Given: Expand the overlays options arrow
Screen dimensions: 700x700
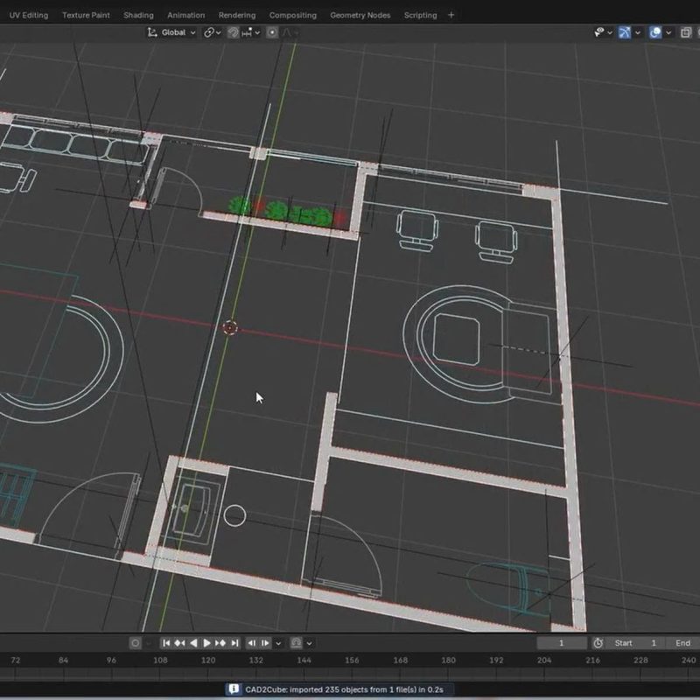Looking at the screenshot, I should coord(668,32).
